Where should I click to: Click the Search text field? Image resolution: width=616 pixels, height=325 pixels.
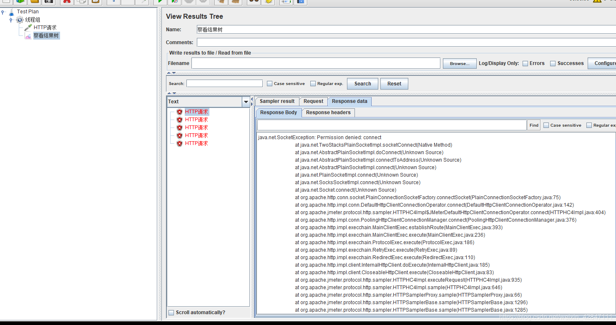point(224,83)
